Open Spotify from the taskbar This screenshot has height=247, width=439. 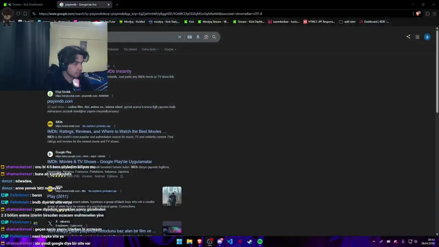pyautogui.click(x=260, y=242)
